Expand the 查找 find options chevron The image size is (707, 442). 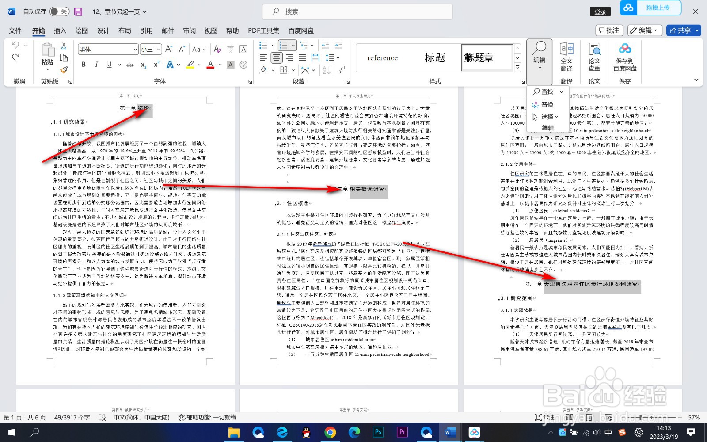[562, 92]
